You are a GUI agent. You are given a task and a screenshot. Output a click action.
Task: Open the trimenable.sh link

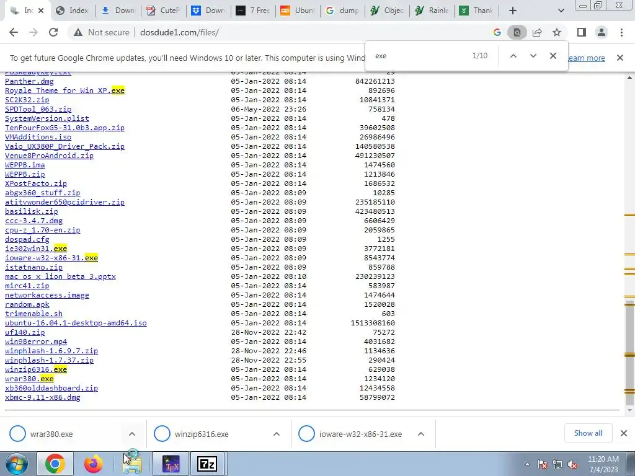tap(33, 314)
